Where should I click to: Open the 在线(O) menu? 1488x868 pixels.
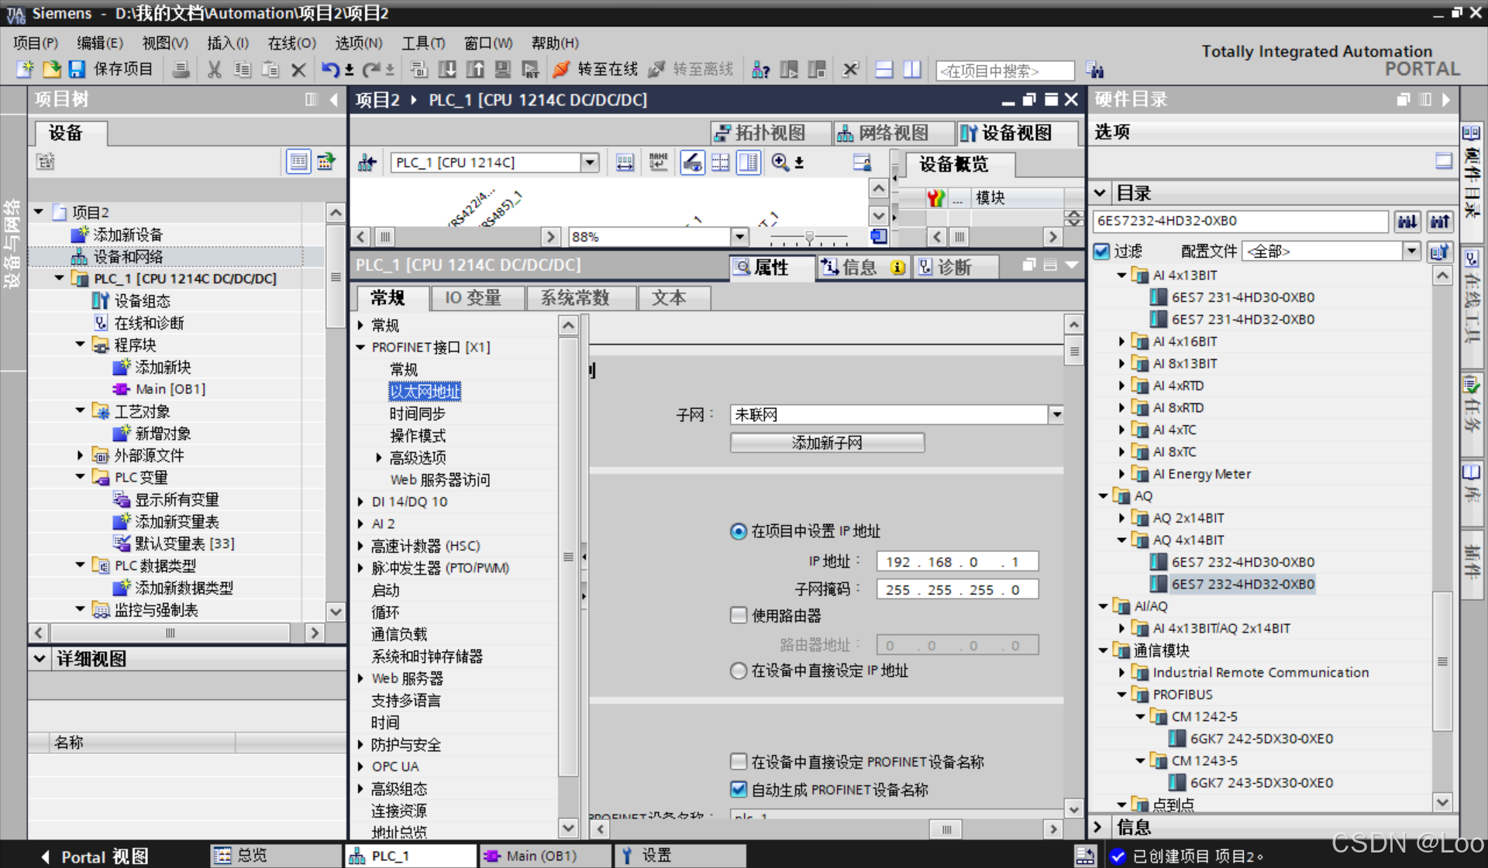point(291,43)
